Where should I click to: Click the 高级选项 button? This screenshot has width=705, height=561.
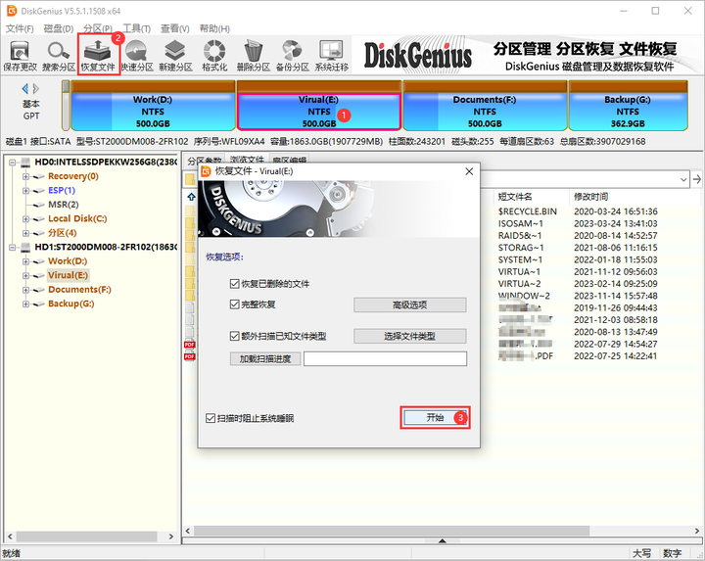coord(409,304)
